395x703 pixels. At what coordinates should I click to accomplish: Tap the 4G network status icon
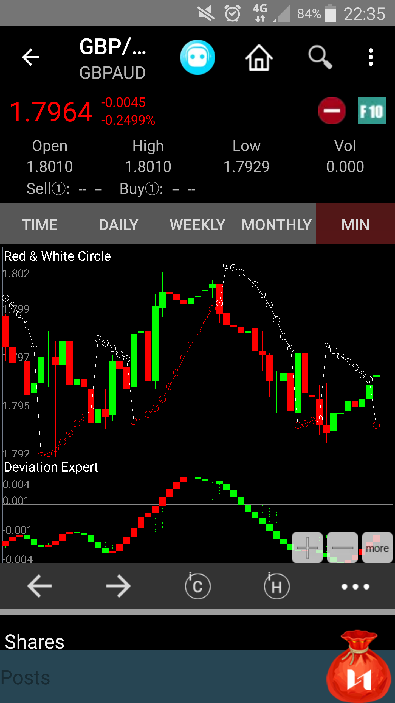point(260,13)
